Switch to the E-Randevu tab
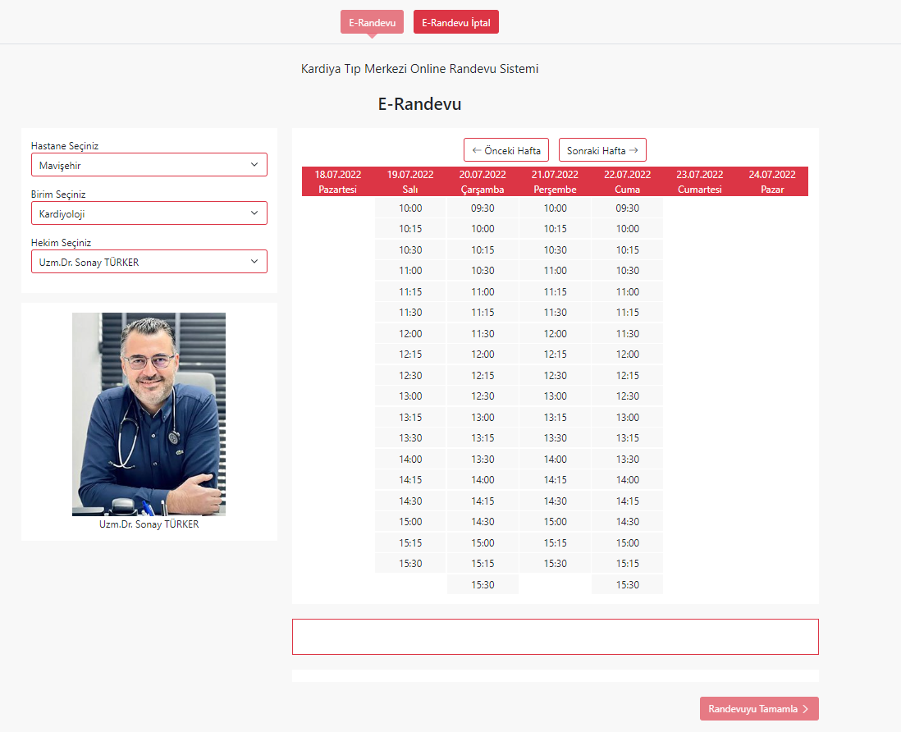Image resolution: width=901 pixels, height=732 pixels. [x=372, y=23]
